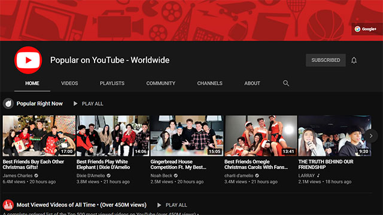Click Dixie D'Amelio verified checkmark badge
383x215 pixels.
(108, 176)
